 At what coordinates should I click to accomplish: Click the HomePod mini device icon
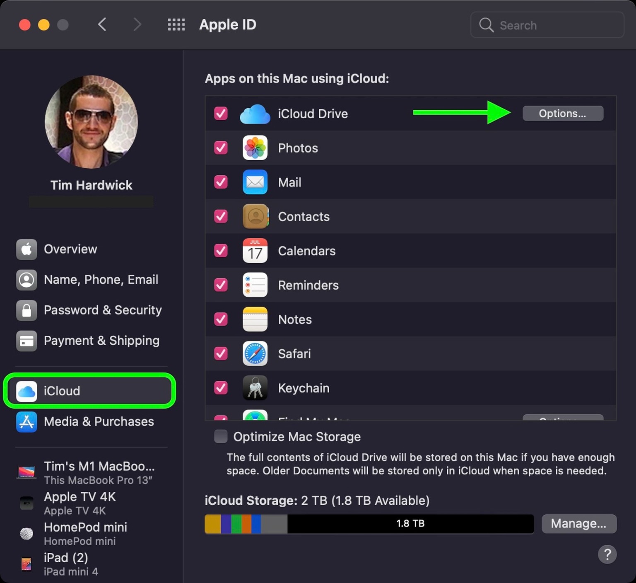point(26,534)
